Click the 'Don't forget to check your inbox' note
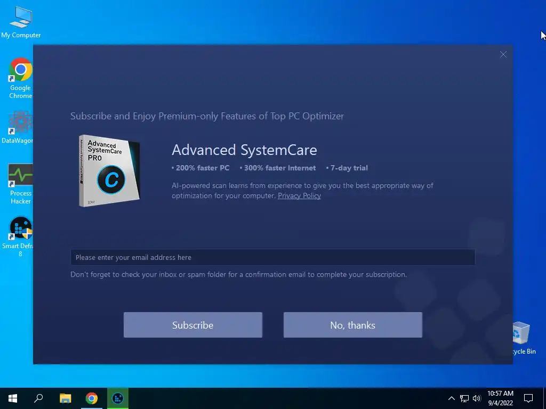The height and width of the screenshot is (409, 546). click(x=238, y=274)
